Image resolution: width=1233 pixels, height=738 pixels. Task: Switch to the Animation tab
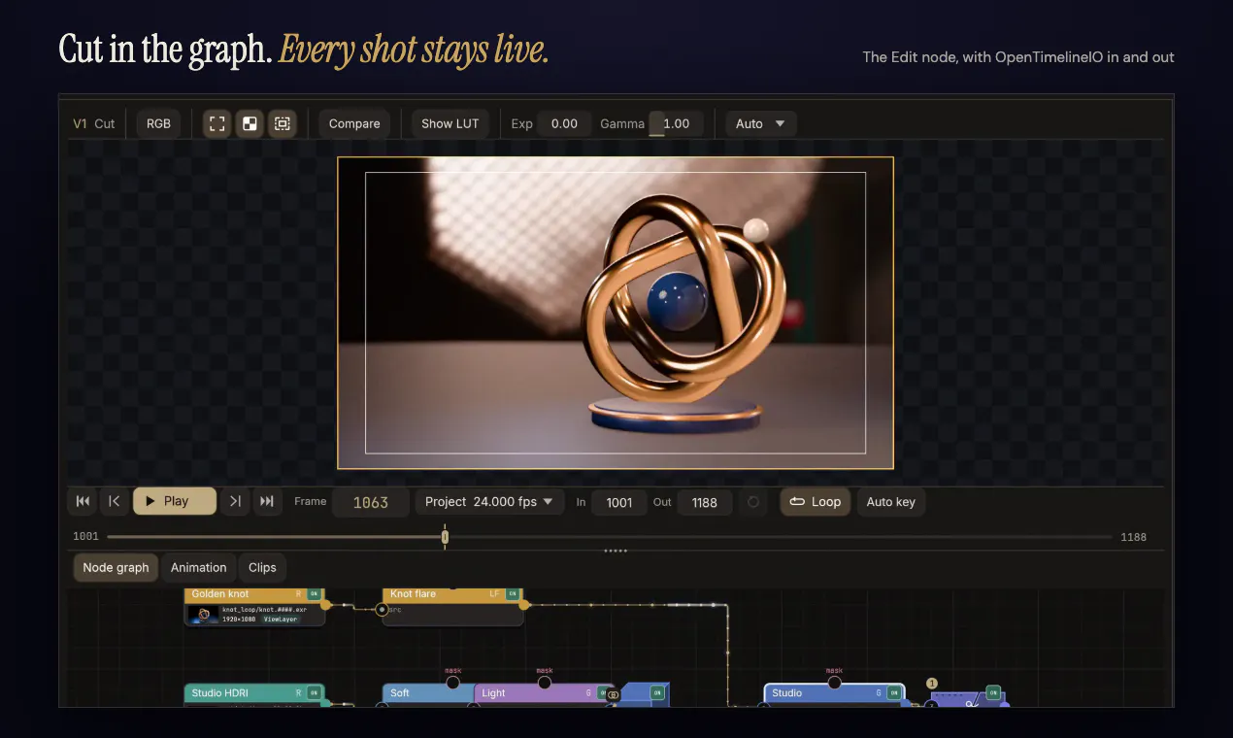pos(198,567)
